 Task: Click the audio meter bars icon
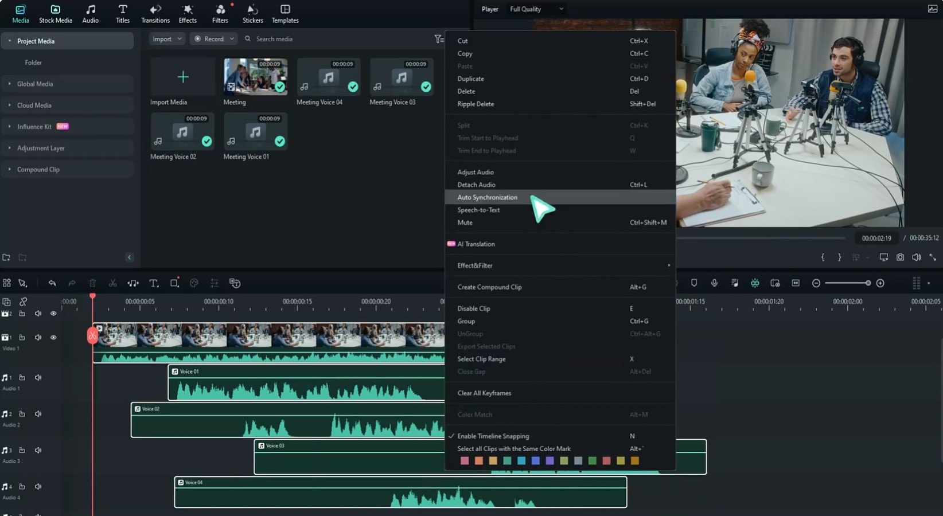916,283
